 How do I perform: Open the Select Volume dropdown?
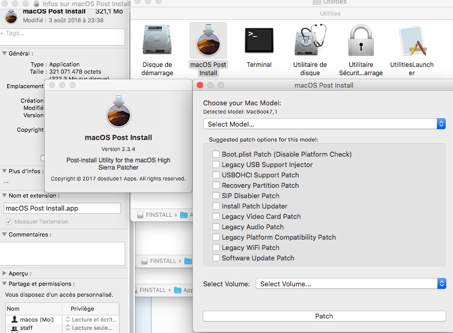tap(351, 284)
